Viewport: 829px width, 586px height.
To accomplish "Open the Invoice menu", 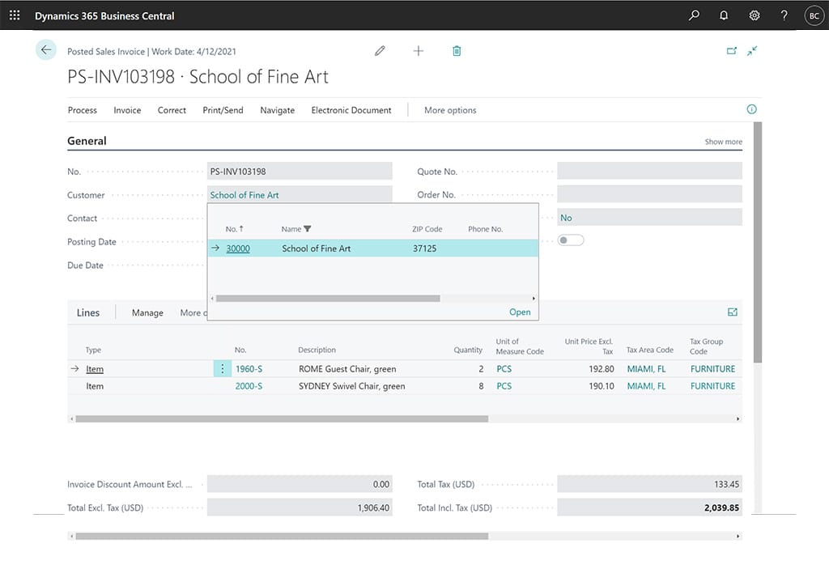I will tap(127, 110).
